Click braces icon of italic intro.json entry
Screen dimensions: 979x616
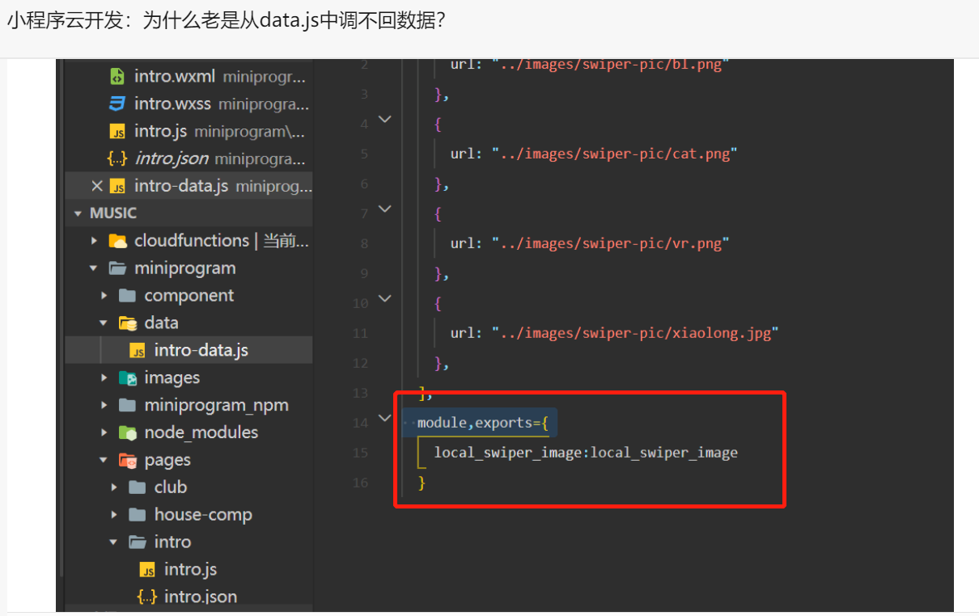(117, 158)
